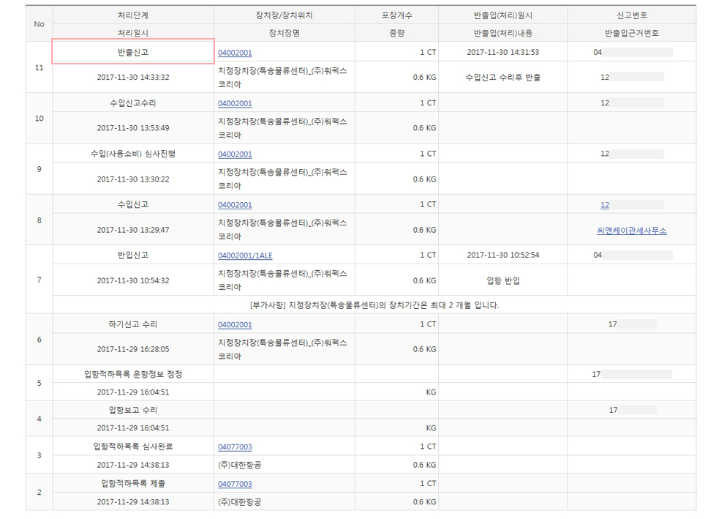This screenshot has width=716, height=519.
Task: Click the 부가사항 storage period notice row
Action: [374, 305]
